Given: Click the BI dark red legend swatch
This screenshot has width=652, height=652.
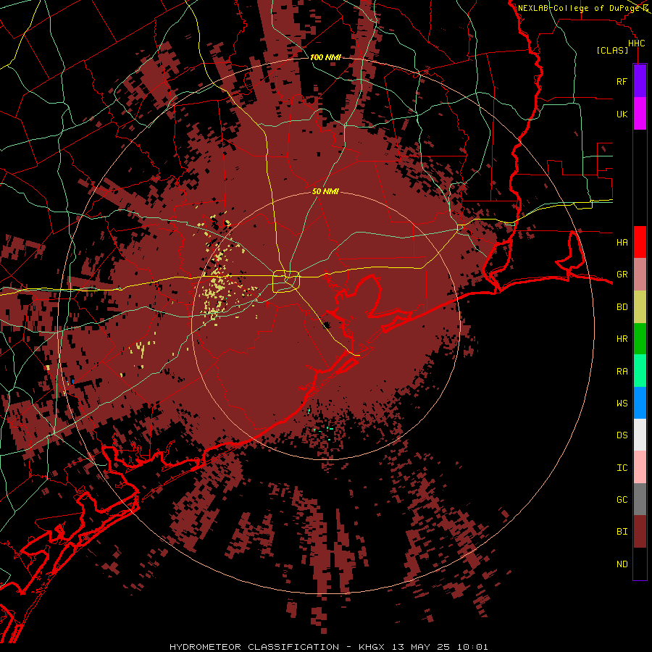Looking at the screenshot, I should point(640,532).
